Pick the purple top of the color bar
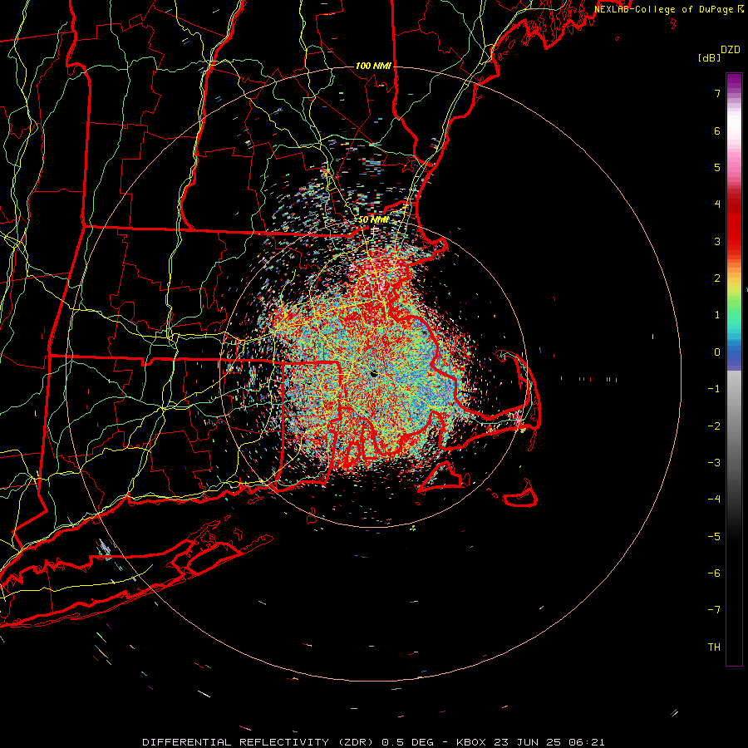Viewport: 748px width, 748px height. click(734, 81)
